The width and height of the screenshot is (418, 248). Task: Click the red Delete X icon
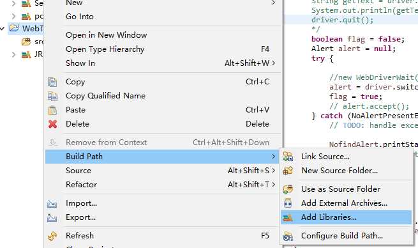(x=52, y=124)
